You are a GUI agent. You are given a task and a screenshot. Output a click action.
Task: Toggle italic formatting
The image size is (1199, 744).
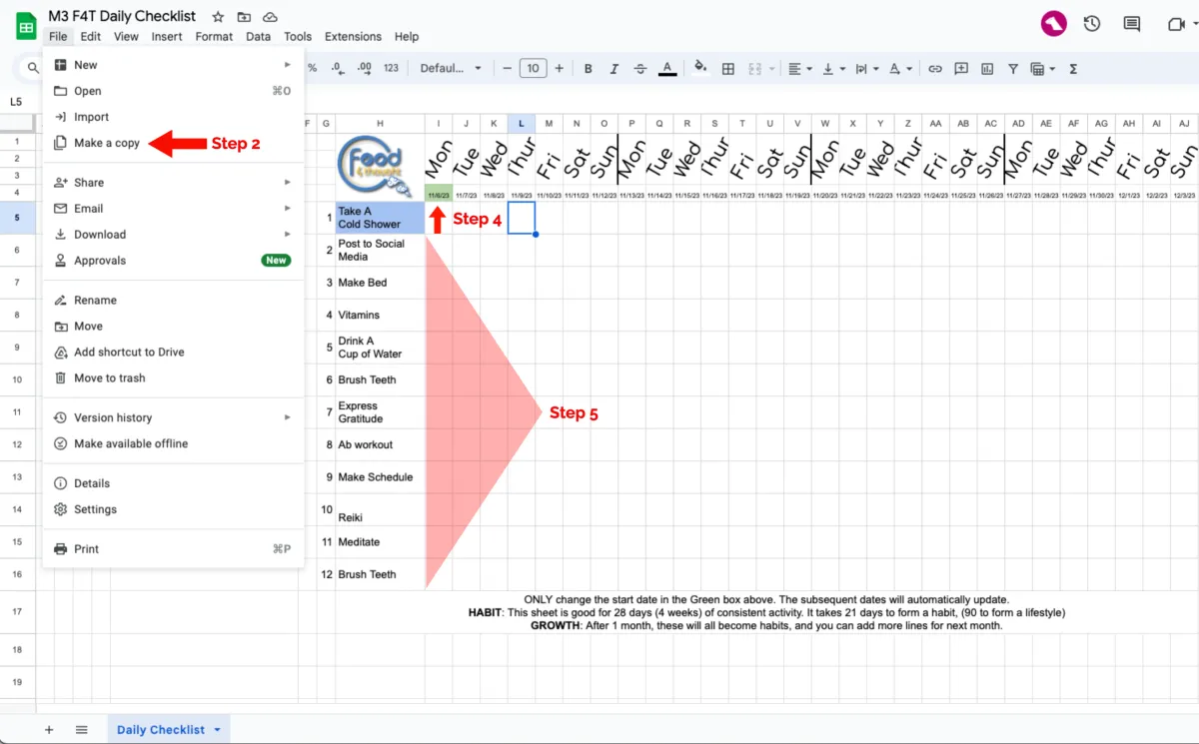615,68
